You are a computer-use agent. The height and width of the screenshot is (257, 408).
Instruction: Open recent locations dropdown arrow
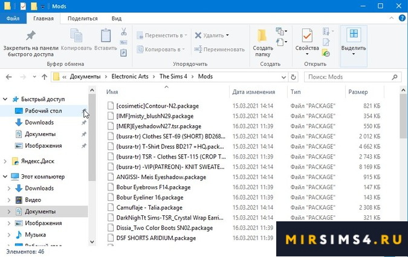(34, 77)
